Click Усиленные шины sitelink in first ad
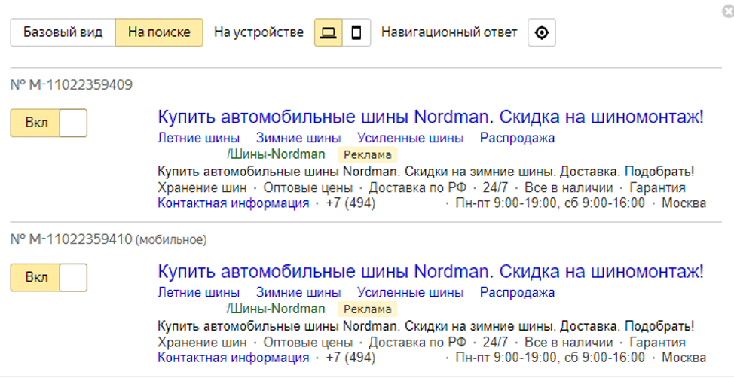Image resolution: width=734 pixels, height=378 pixels. tap(410, 138)
